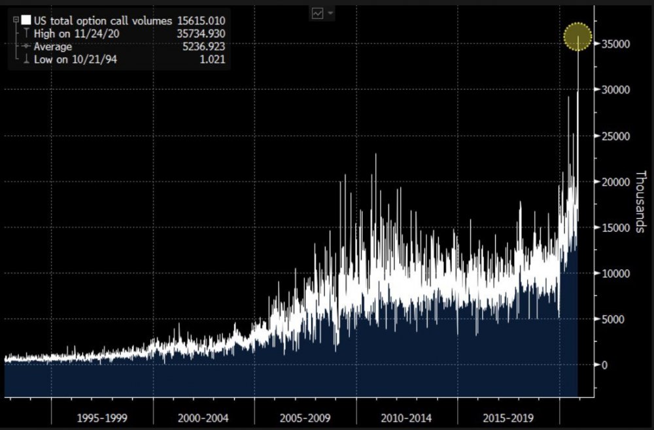654x430 pixels.
Task: Click the US total option call volumes label
Action: [x=103, y=21]
